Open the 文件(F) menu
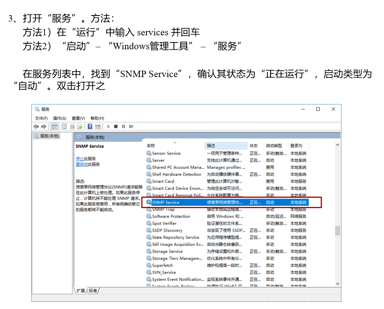This screenshot has height=309, width=384. coord(41,118)
